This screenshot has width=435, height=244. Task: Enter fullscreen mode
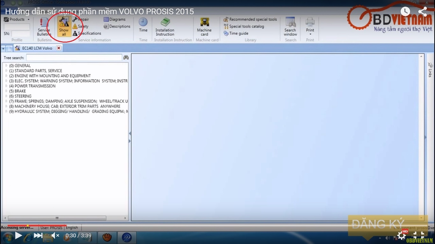pyautogui.click(x=419, y=235)
